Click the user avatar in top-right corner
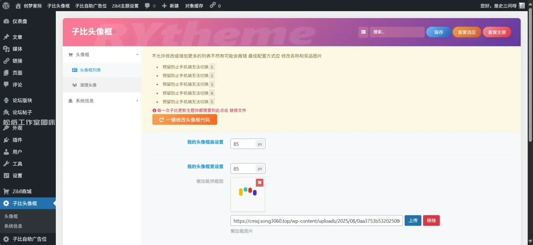 tap(522, 6)
